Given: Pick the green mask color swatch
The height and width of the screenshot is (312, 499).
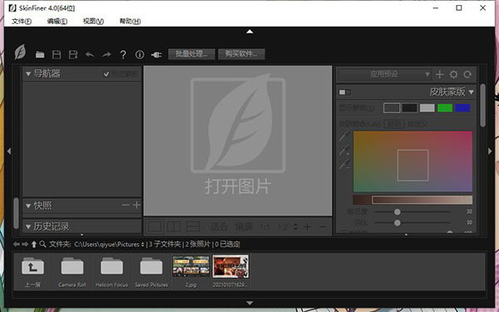Looking at the screenshot, I should coord(445,108).
